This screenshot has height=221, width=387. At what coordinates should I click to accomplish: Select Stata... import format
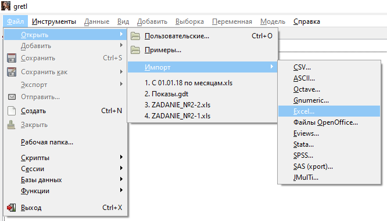[329, 144]
